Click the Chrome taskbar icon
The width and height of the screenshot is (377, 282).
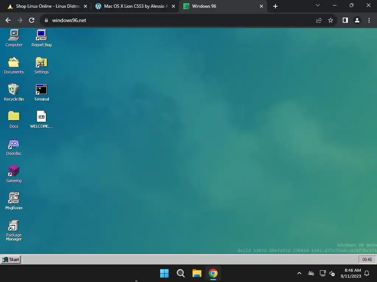(x=213, y=273)
